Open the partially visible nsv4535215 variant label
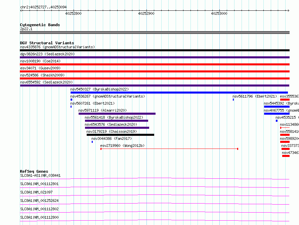The width and height of the screenshot is (299, 225). 287,117
